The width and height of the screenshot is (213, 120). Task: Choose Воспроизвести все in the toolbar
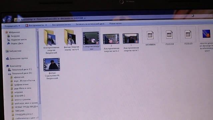point(61,25)
